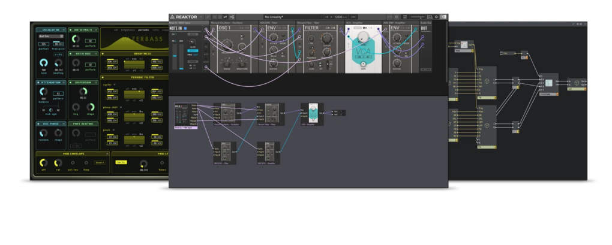Switch to the ratio display tab in Lazerbass

(x=156, y=30)
